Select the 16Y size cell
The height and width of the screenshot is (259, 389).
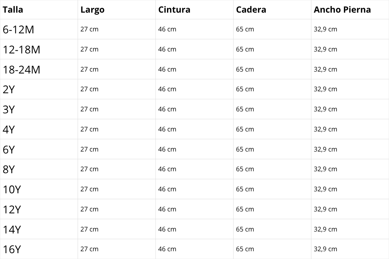(12, 249)
